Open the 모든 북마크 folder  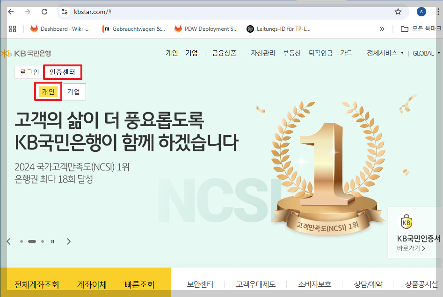click(x=421, y=29)
